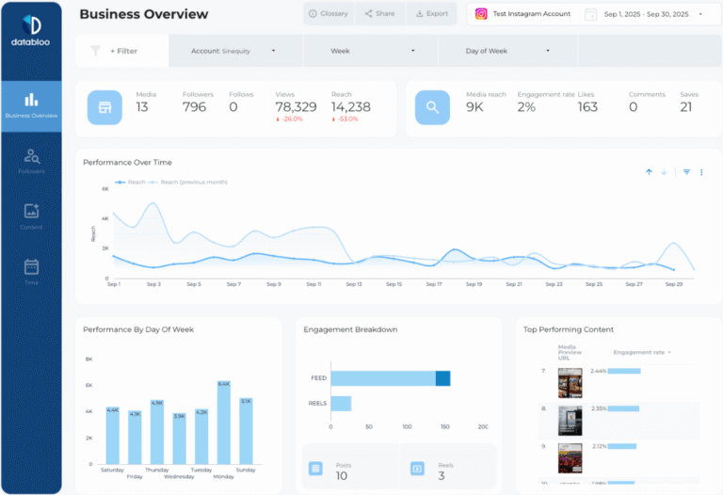723x495 pixels.
Task: Click the Reach value 14,238
Action: 351,107
